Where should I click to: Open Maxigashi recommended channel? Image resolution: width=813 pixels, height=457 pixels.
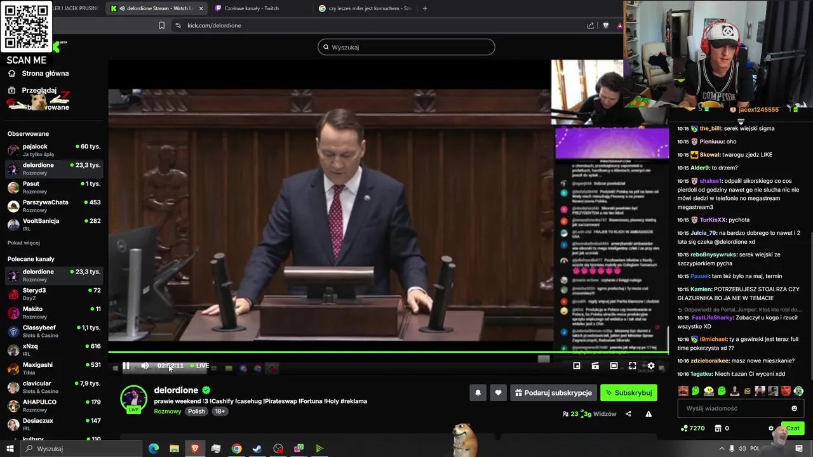coord(54,368)
